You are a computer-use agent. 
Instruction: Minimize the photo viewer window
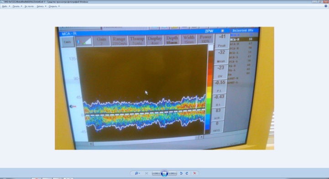[x=314, y=2]
